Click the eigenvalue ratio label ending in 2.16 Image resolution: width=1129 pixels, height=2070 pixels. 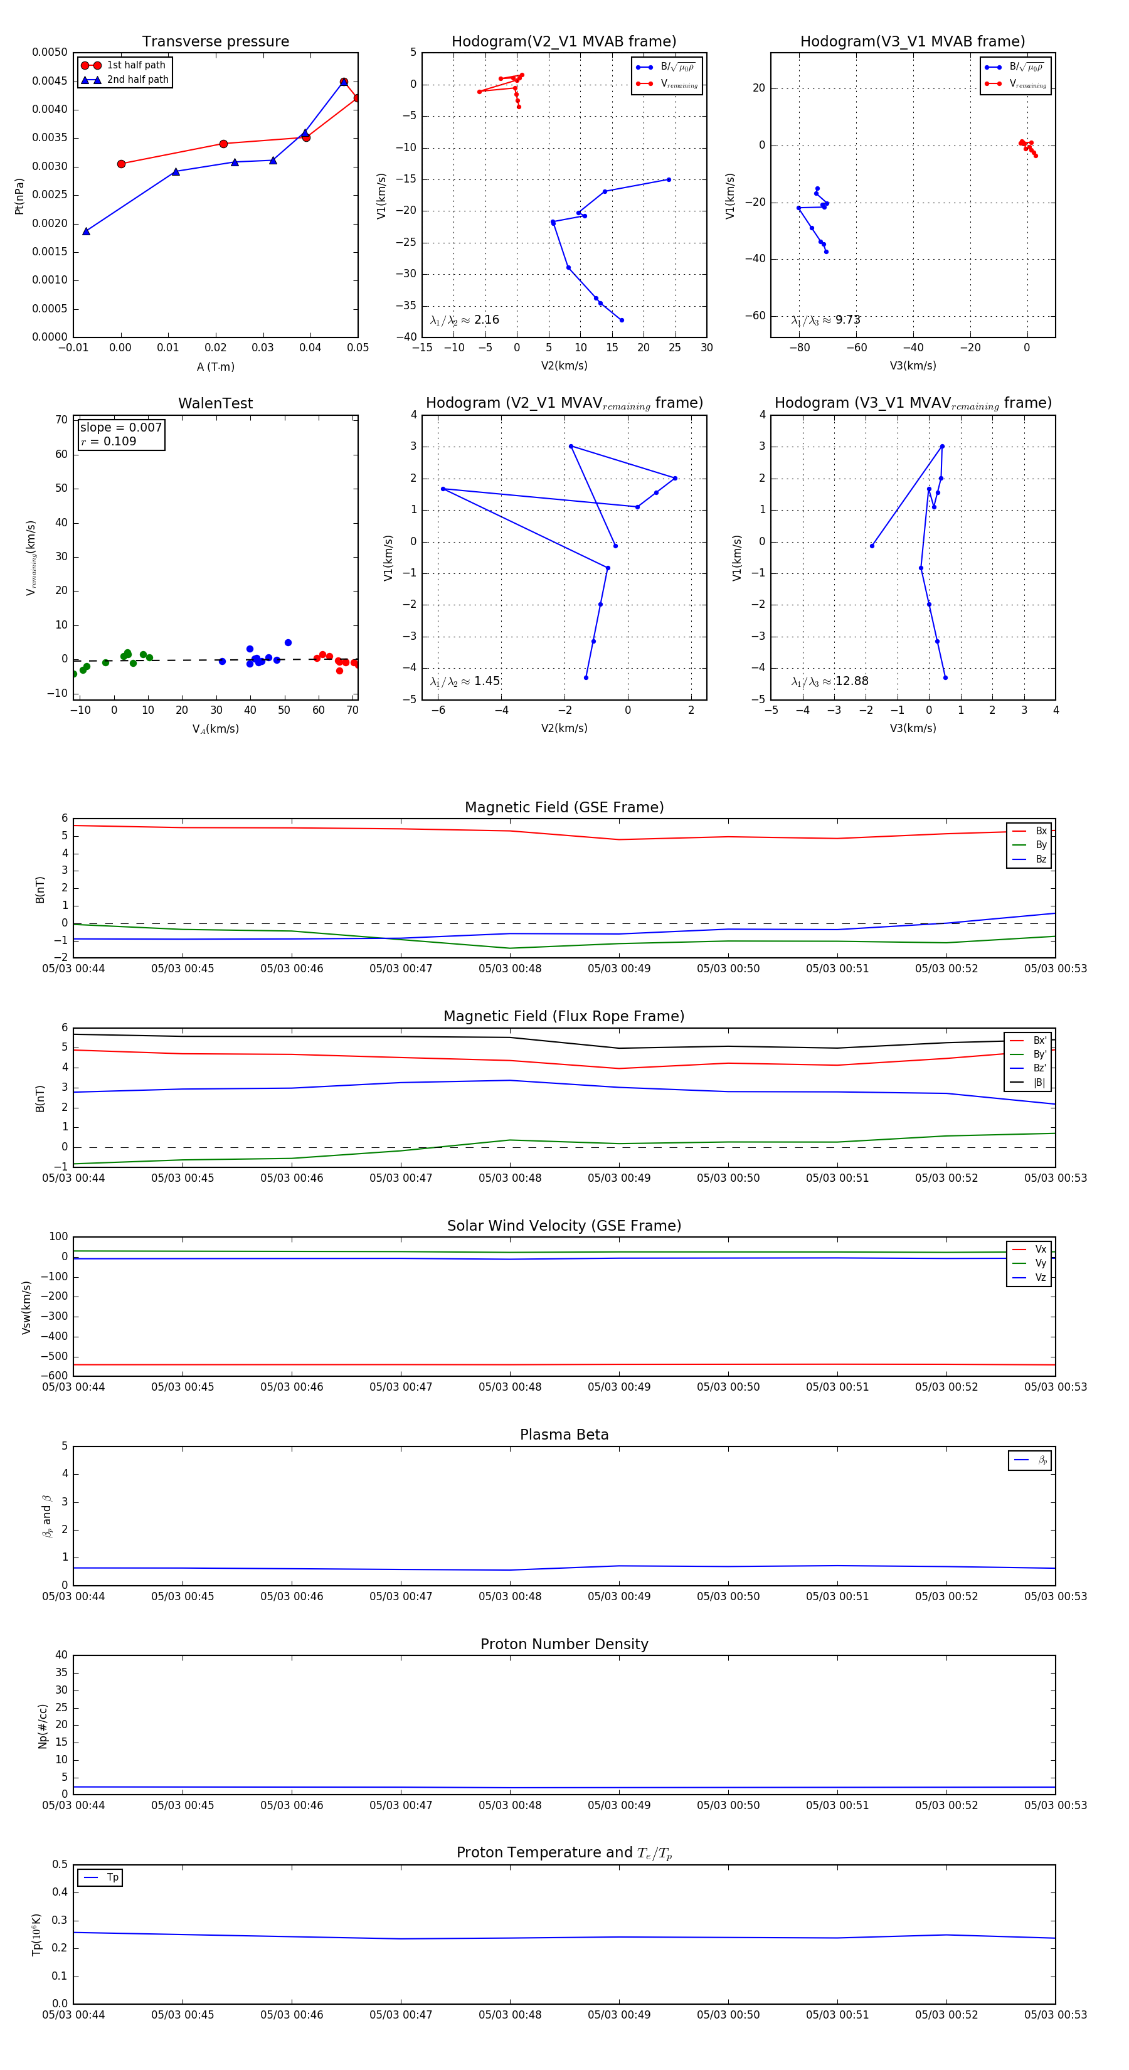[464, 320]
